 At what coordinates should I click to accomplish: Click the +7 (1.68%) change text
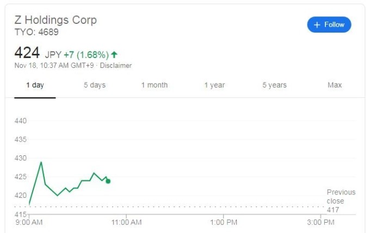click(87, 55)
